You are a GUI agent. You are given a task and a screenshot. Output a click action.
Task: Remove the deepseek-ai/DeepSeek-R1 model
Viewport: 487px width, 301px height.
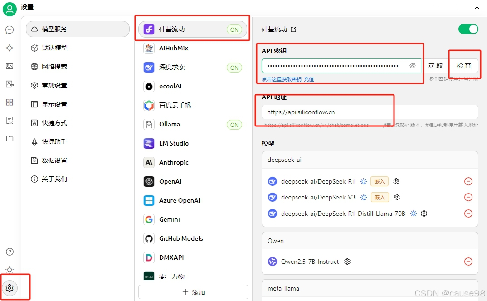(468, 181)
